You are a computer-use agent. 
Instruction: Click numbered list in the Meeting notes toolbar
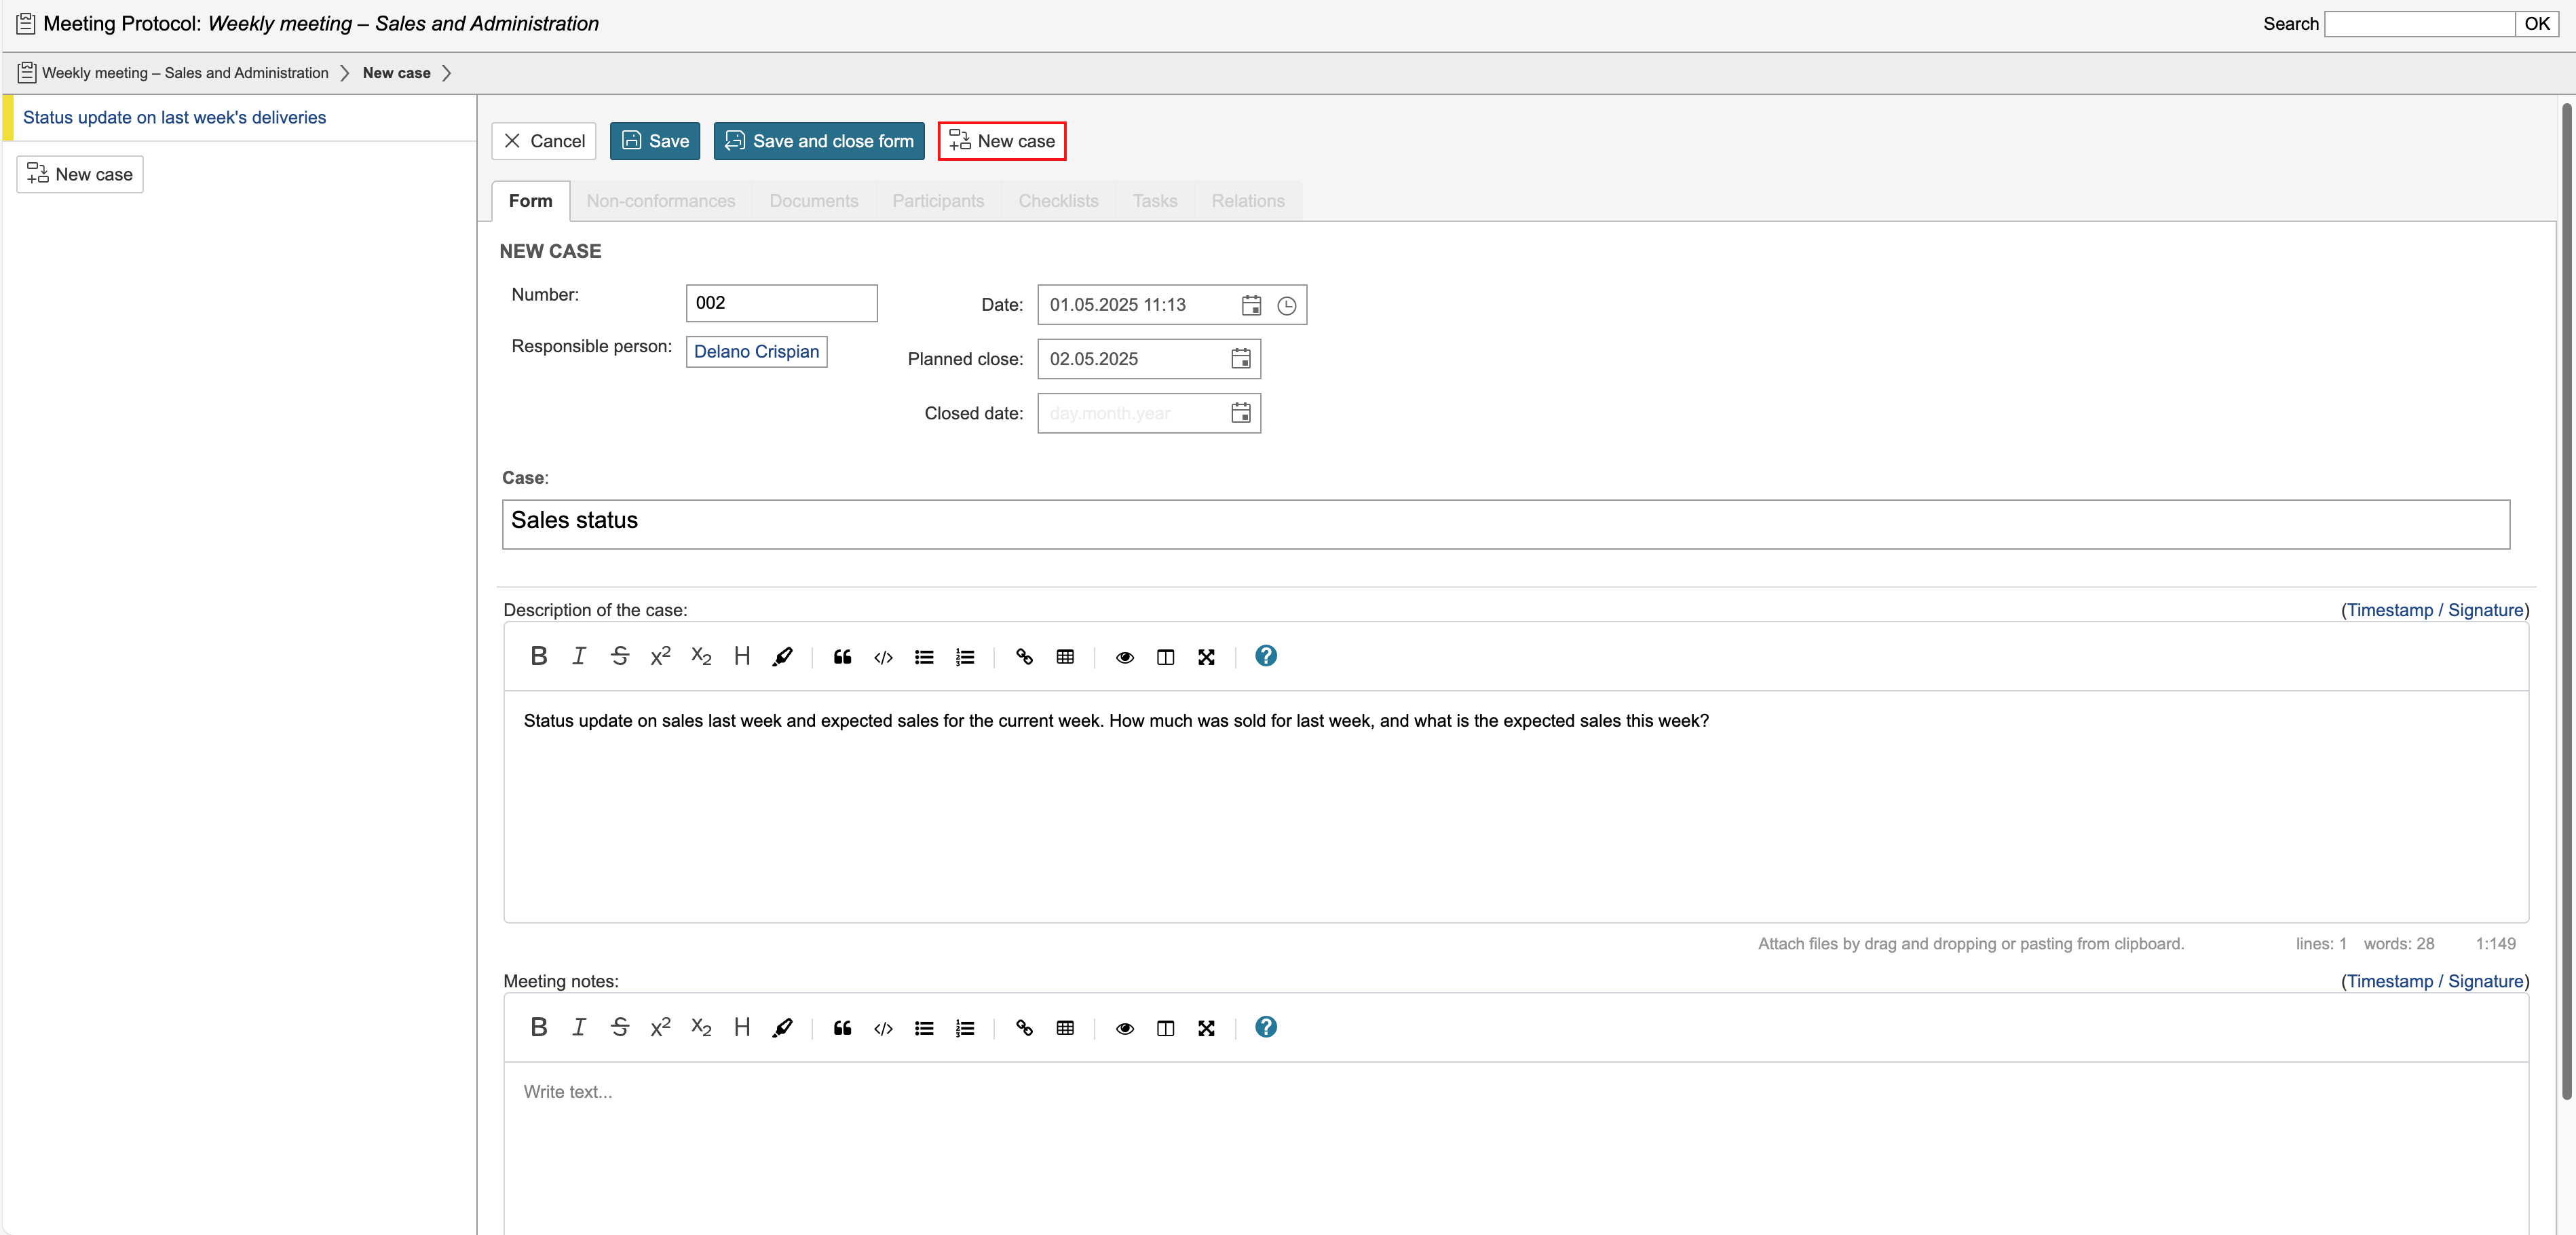pos(964,1028)
